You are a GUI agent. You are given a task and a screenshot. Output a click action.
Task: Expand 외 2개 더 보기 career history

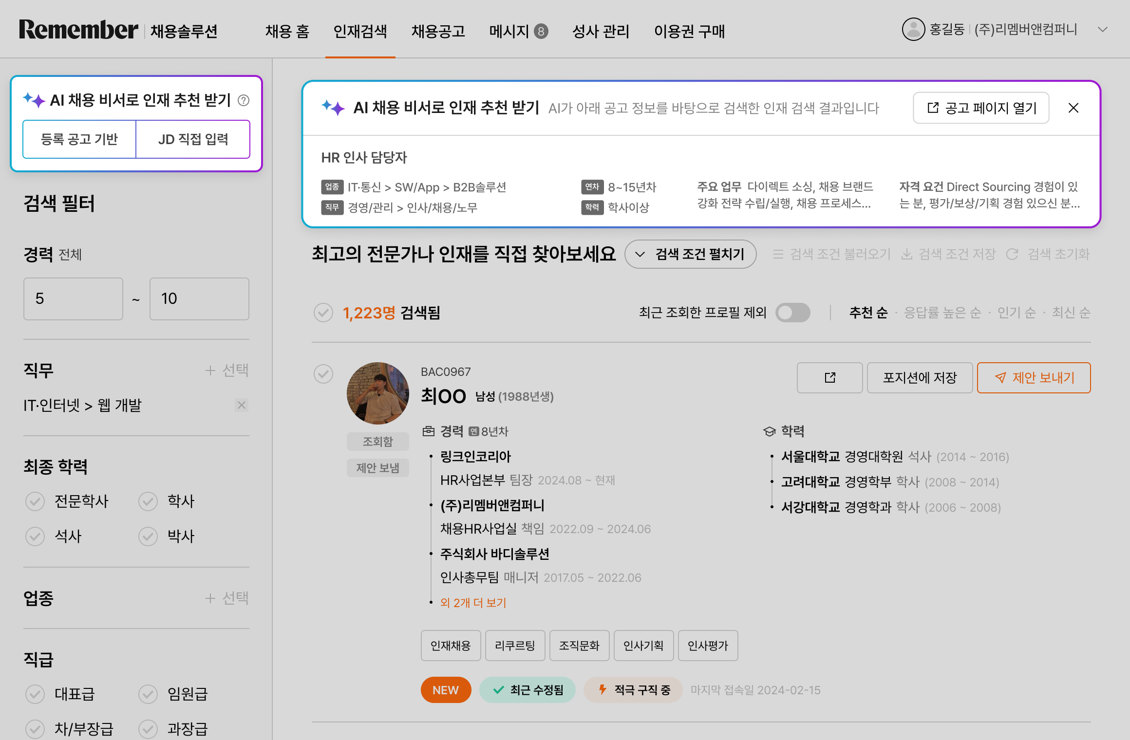point(472,603)
